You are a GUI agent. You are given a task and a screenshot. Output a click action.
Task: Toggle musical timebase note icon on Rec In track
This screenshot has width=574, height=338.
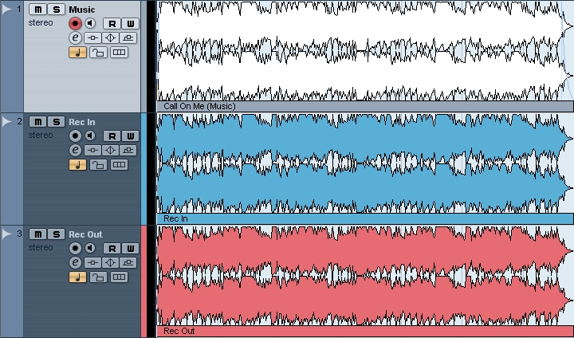[x=77, y=165]
